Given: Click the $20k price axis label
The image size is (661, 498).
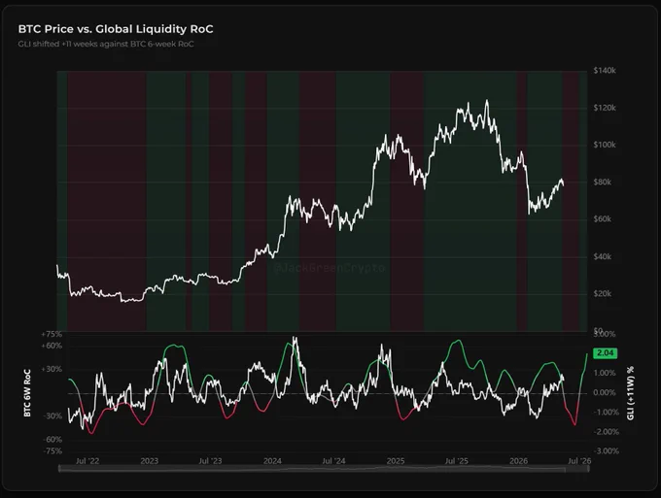Looking at the screenshot, I should pos(603,293).
